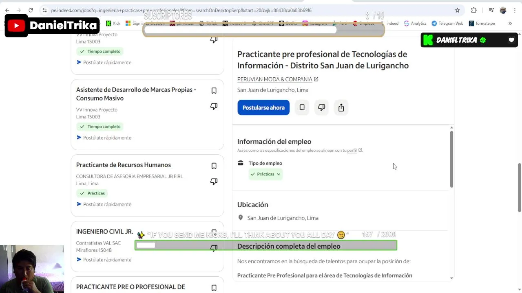Open the browser extensions puzzle icon
Viewport: 522px width, 293px height.
(x=473, y=10)
